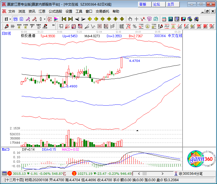Viewport: 217px width, 184px height.
Task: Click the 日K线 chart label
Action: [6, 33]
